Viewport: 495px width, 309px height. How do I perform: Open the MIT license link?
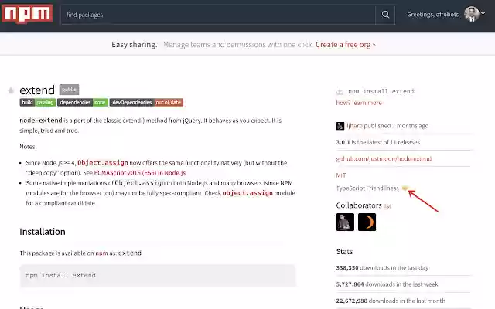point(341,175)
